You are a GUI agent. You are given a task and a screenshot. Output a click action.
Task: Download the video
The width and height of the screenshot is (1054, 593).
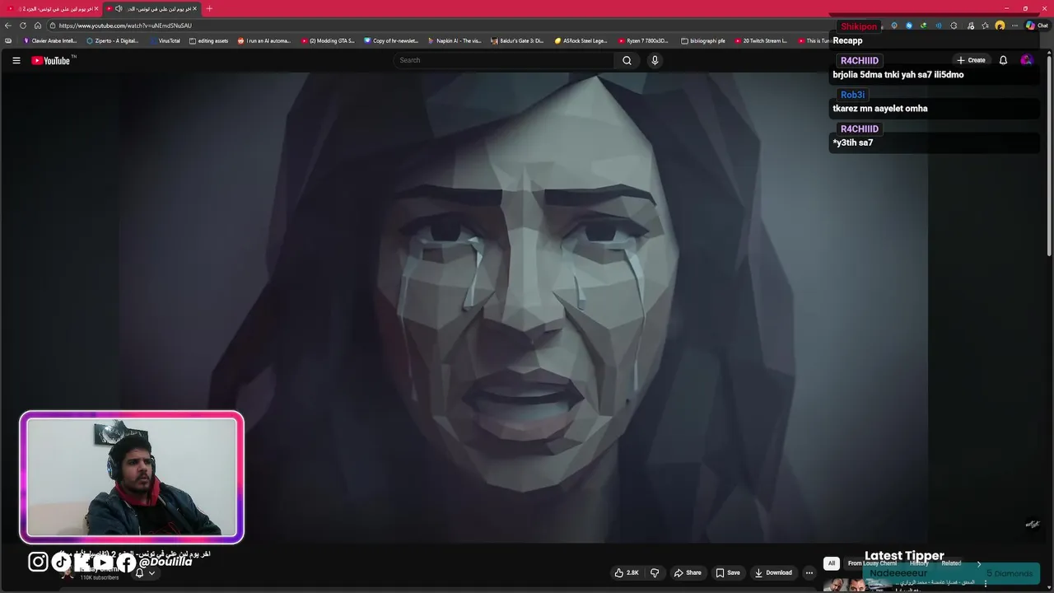coord(773,572)
